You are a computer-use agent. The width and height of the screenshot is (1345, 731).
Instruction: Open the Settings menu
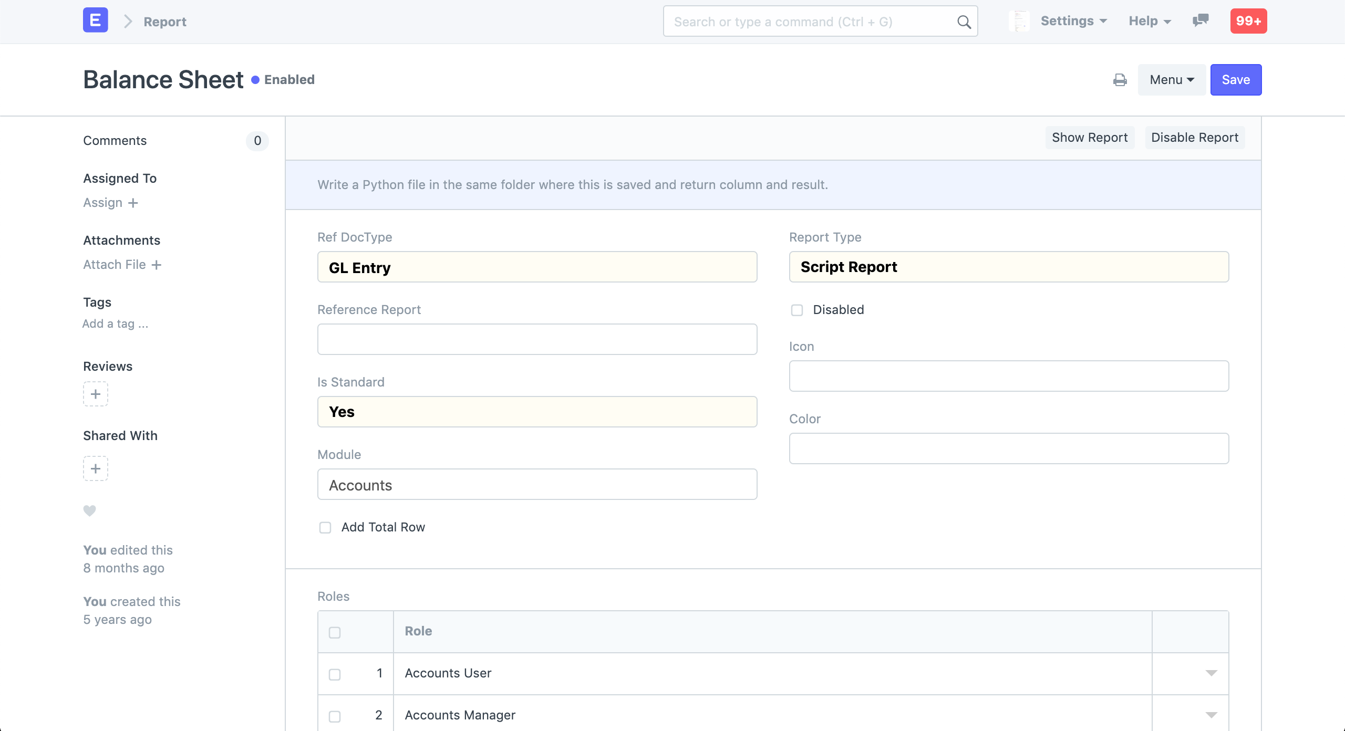click(1074, 21)
